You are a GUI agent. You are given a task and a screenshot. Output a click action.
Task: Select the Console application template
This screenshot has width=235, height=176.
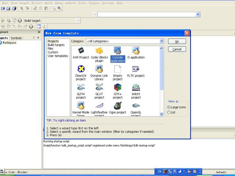point(117,55)
